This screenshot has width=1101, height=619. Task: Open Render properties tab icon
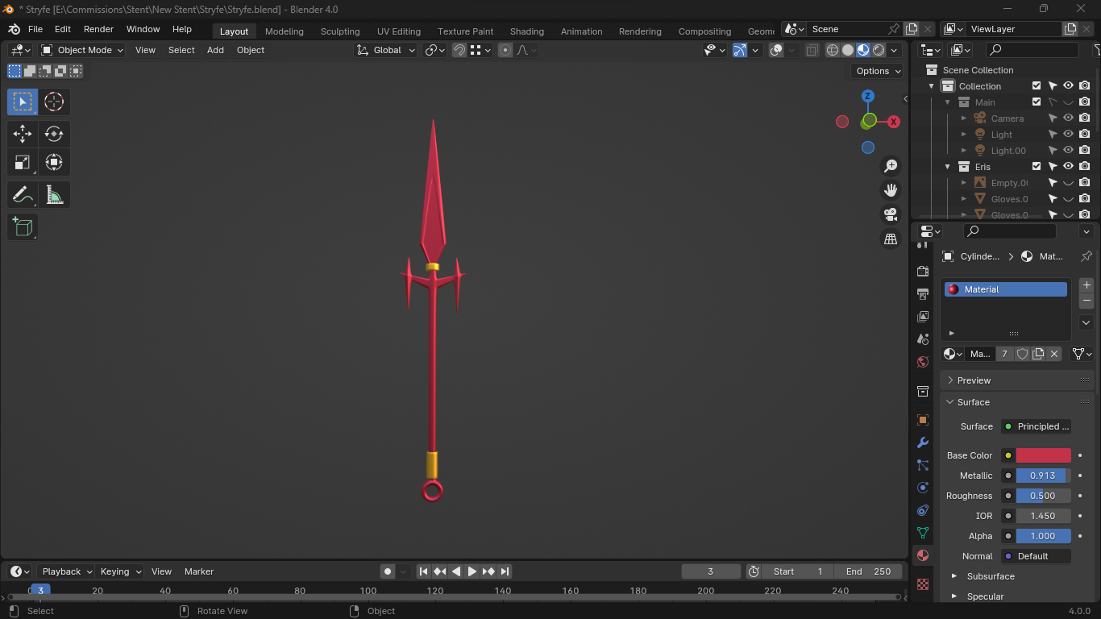coord(923,272)
